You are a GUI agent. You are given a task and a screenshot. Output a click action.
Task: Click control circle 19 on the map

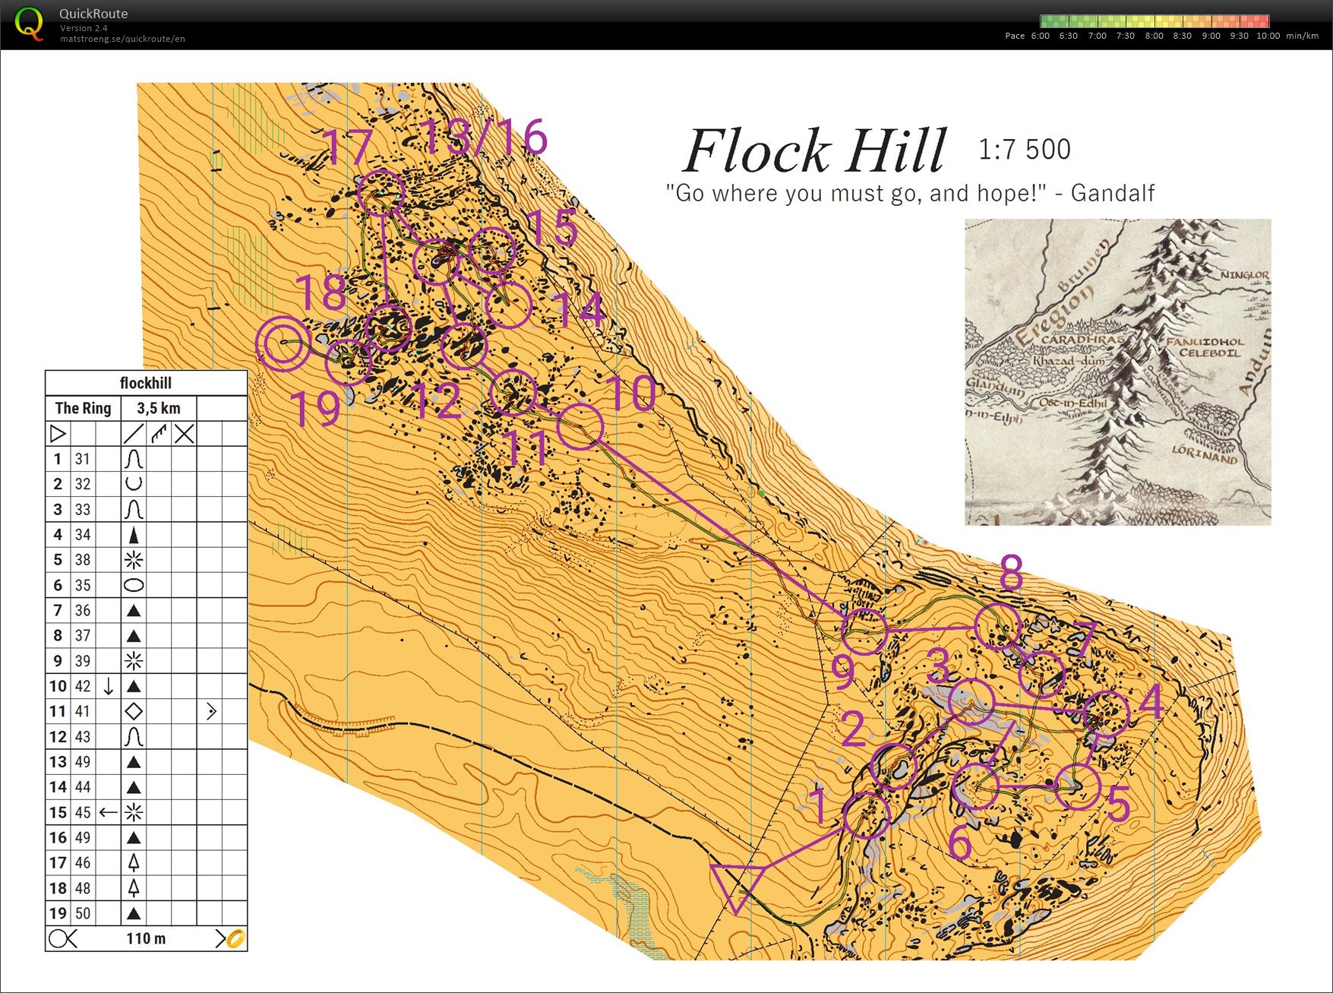point(348,362)
